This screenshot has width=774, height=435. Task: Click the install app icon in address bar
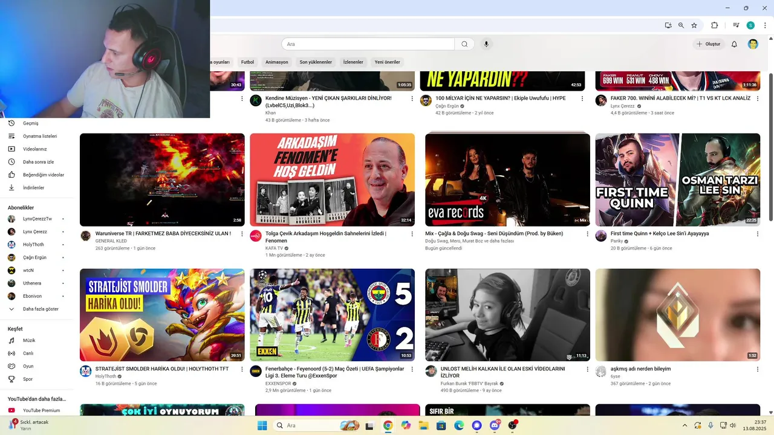(x=668, y=25)
